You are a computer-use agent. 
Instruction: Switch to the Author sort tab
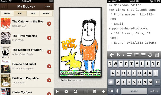[46, 13]
